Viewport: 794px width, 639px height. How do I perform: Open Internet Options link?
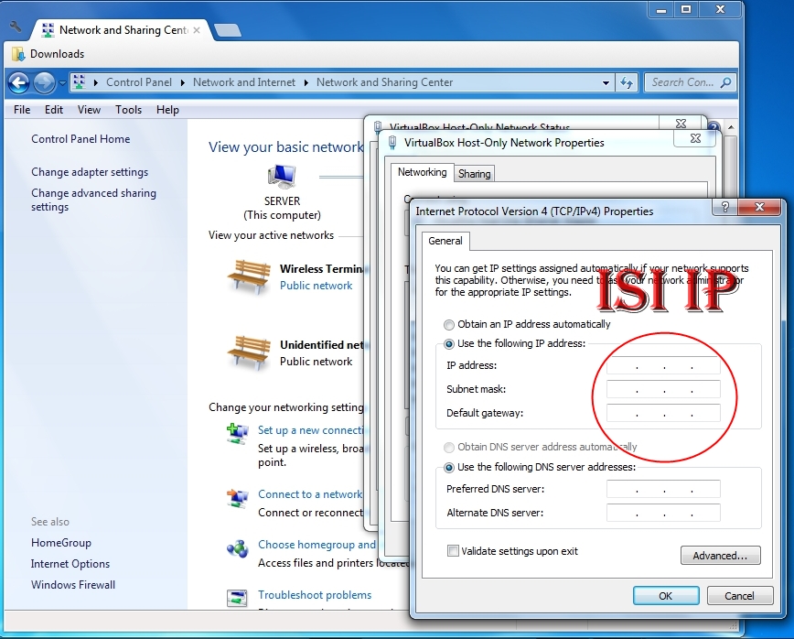[70, 564]
